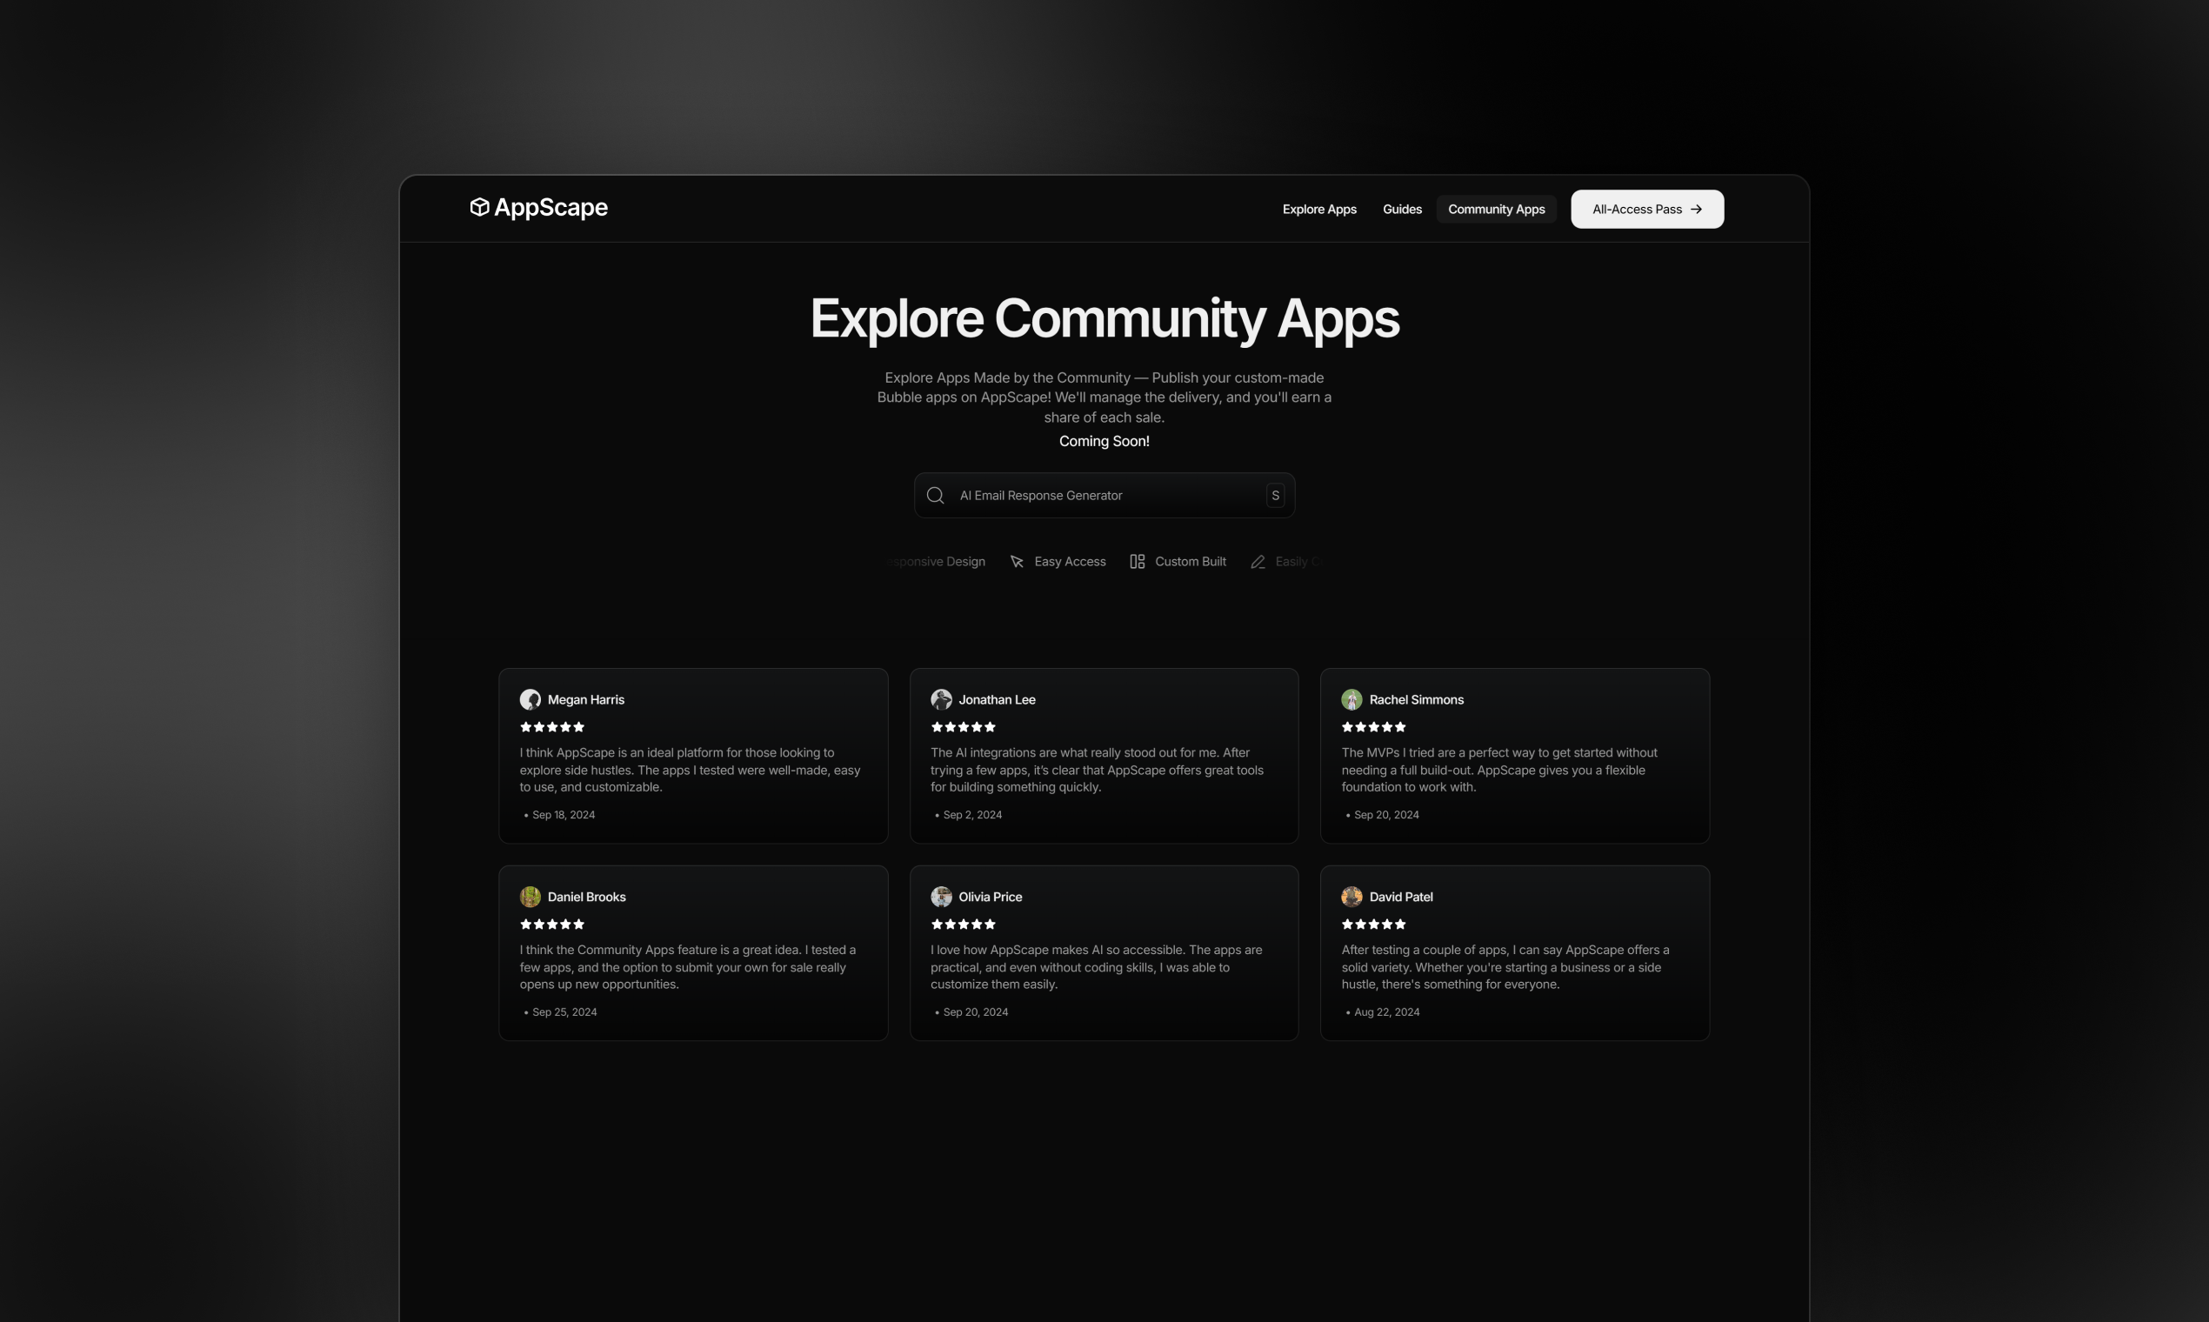Click Megan Harris's five-star rating
The height and width of the screenshot is (1322, 2209).
coord(552,727)
